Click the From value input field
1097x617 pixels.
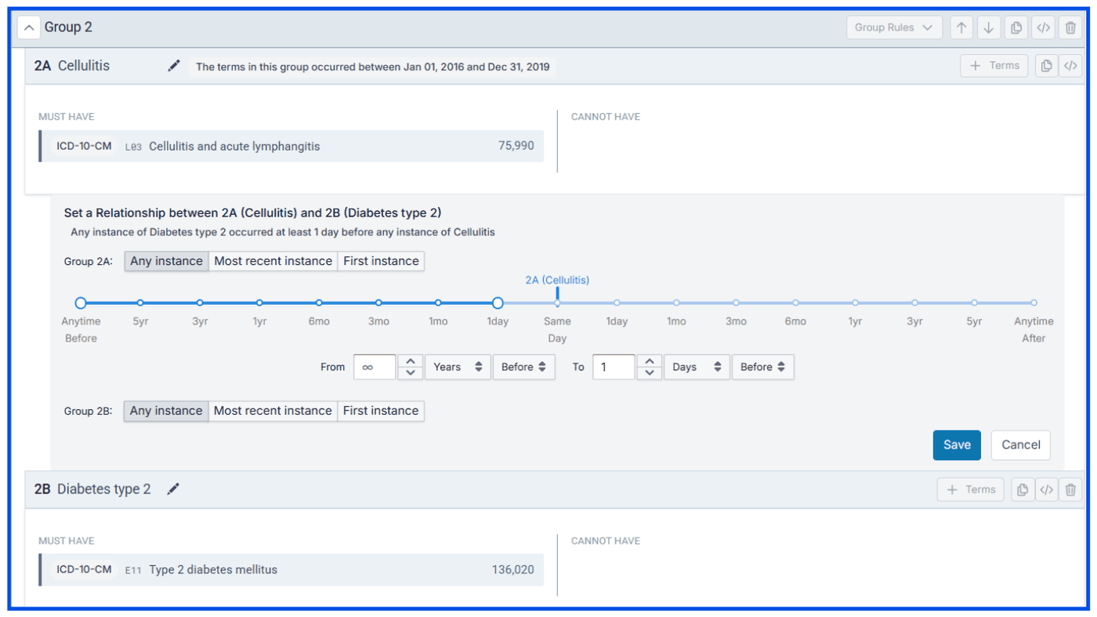(375, 367)
